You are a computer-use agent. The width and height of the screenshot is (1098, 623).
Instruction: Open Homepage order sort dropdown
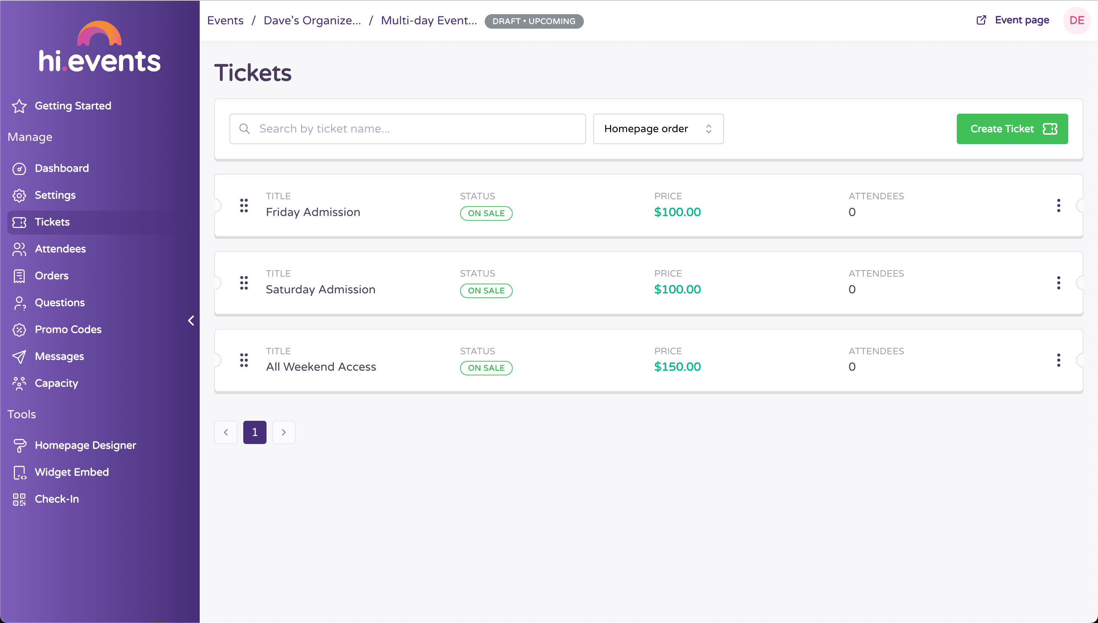pyautogui.click(x=658, y=129)
